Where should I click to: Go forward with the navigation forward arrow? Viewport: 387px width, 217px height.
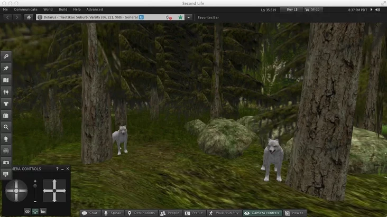click(x=17, y=17)
